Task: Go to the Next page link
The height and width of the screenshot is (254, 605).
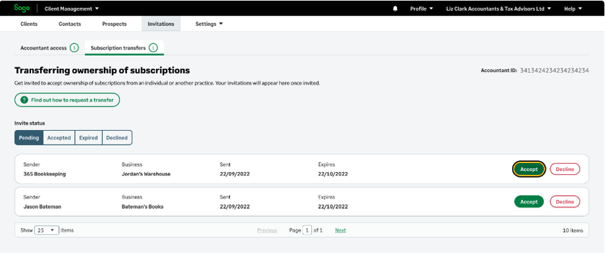Action: tap(340, 230)
